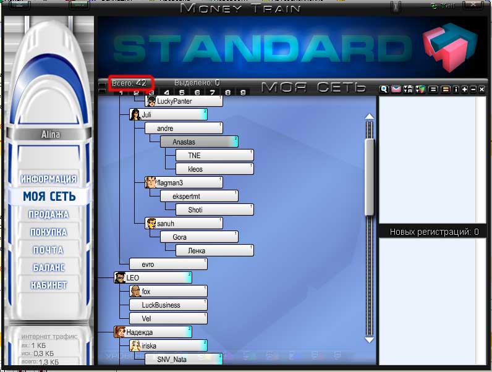Click the minus collapse-all icon
The image size is (492, 372).
tap(473, 89)
